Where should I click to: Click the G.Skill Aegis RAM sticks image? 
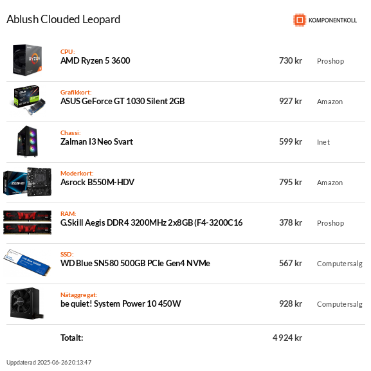coord(28,222)
